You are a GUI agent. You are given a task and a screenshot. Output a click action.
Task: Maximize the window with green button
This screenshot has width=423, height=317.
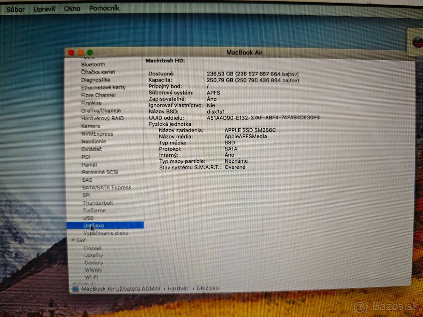(90, 52)
